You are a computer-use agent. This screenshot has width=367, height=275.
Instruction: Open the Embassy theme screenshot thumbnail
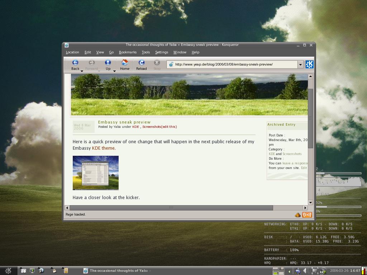[x=95, y=173]
